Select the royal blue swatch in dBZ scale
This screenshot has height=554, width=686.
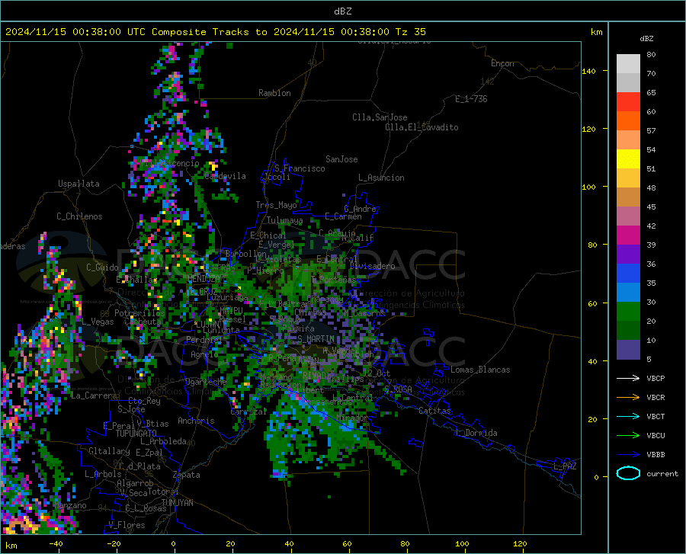pos(628,274)
